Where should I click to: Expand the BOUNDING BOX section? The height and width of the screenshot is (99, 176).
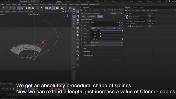[82, 55]
